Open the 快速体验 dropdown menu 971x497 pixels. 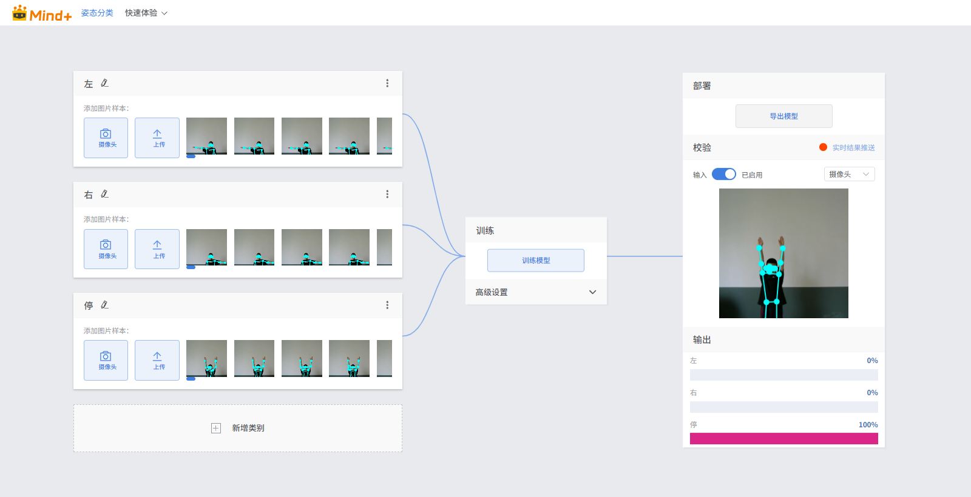[146, 13]
